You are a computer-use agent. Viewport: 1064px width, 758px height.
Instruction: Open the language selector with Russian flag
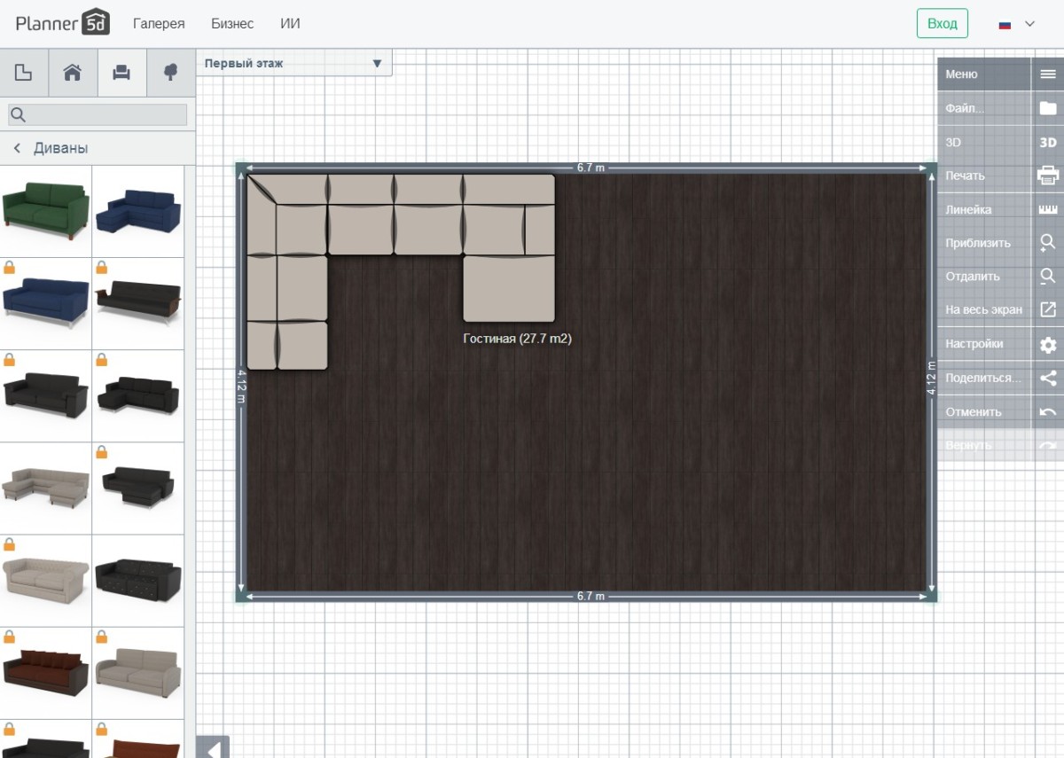click(1016, 24)
